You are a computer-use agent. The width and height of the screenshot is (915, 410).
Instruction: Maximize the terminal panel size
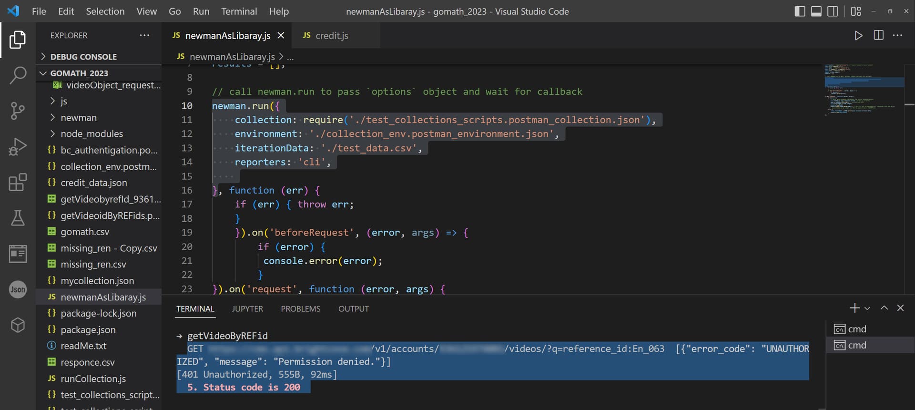(x=884, y=308)
